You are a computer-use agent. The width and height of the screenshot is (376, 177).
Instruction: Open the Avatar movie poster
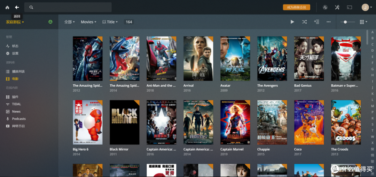click(235, 59)
